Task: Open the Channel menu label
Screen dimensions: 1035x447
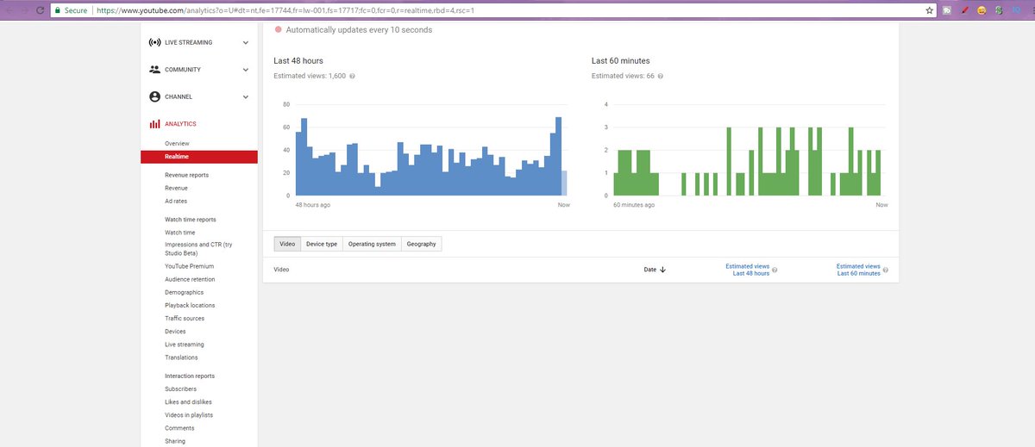Action: point(179,96)
